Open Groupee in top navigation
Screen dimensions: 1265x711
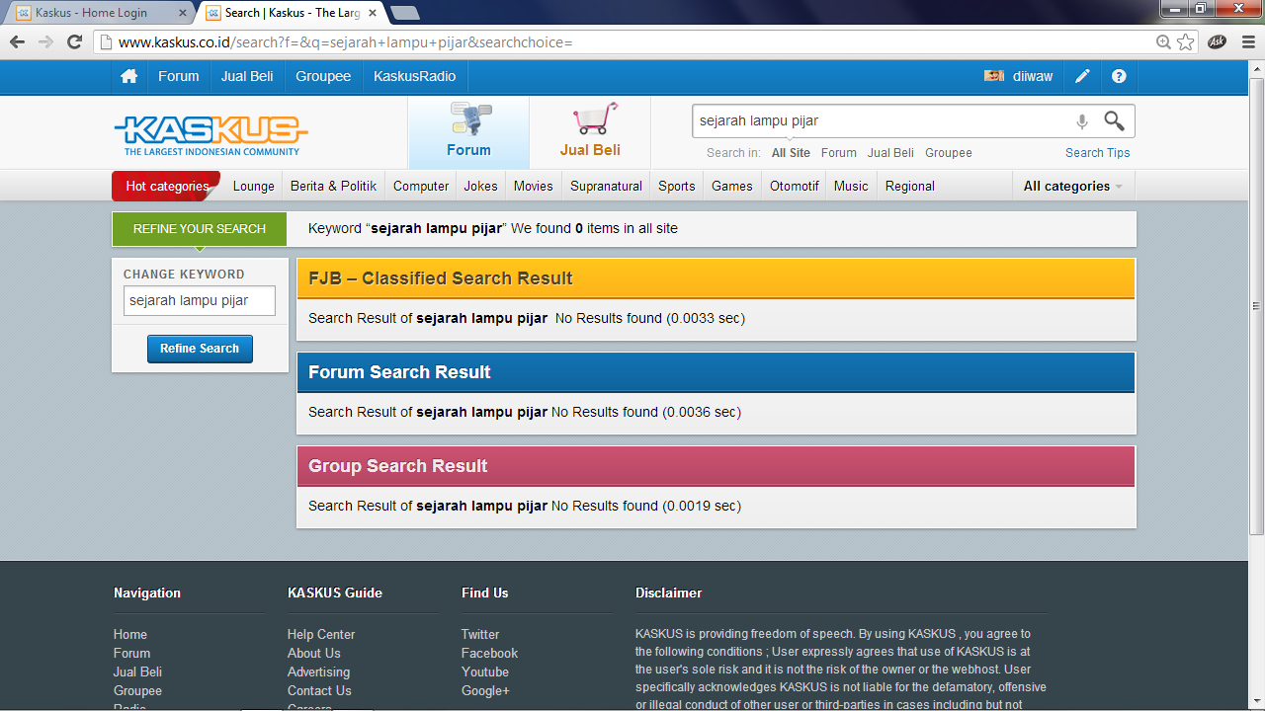(323, 76)
